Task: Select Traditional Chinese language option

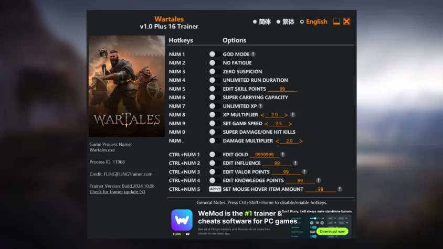Action: pyautogui.click(x=286, y=21)
